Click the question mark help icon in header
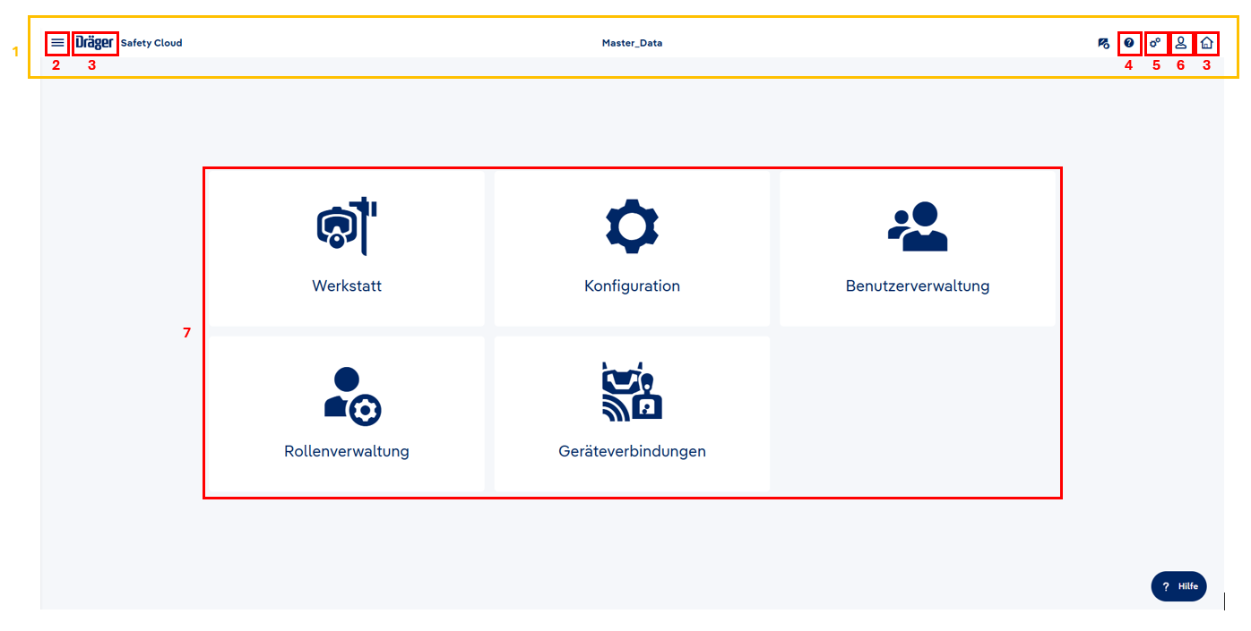This screenshot has width=1251, height=631. point(1129,42)
